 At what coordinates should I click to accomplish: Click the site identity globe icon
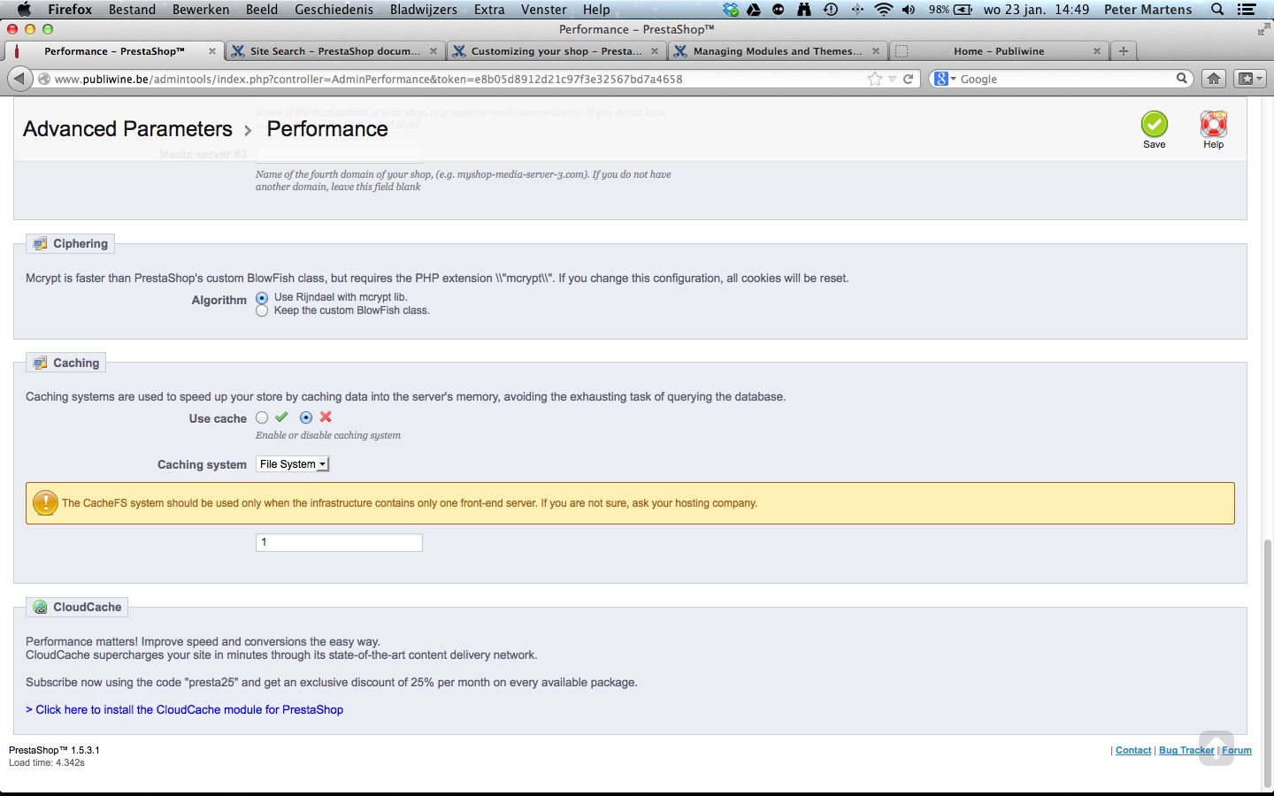coord(44,79)
